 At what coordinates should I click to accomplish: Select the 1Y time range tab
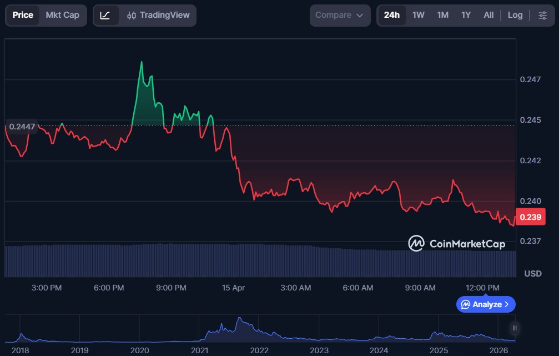click(x=466, y=16)
